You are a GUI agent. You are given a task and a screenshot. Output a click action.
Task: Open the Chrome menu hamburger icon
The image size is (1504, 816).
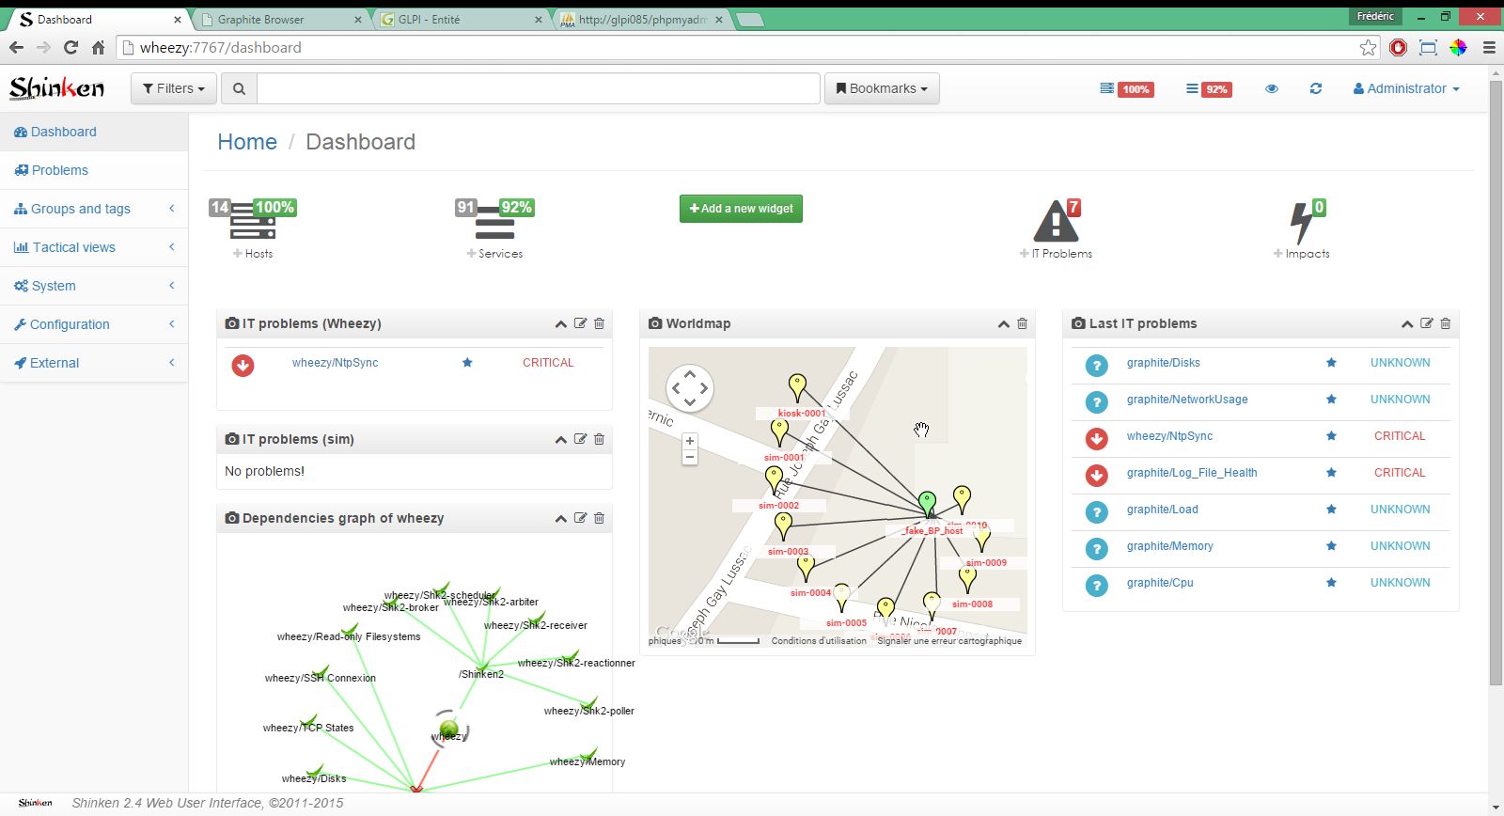point(1489,47)
